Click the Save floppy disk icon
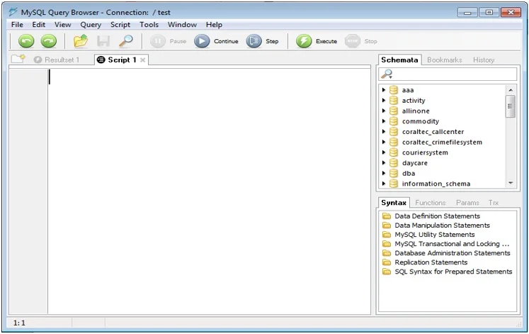The height and width of the screenshot is (334, 529). (103, 41)
